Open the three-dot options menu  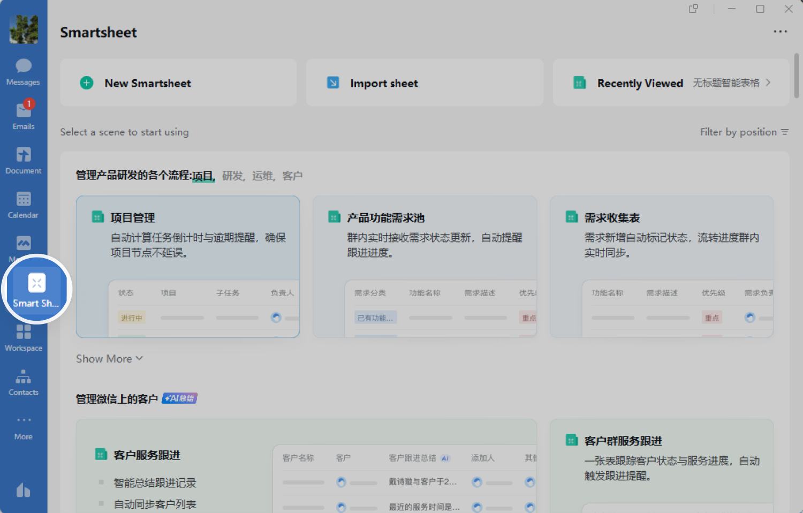tap(780, 32)
